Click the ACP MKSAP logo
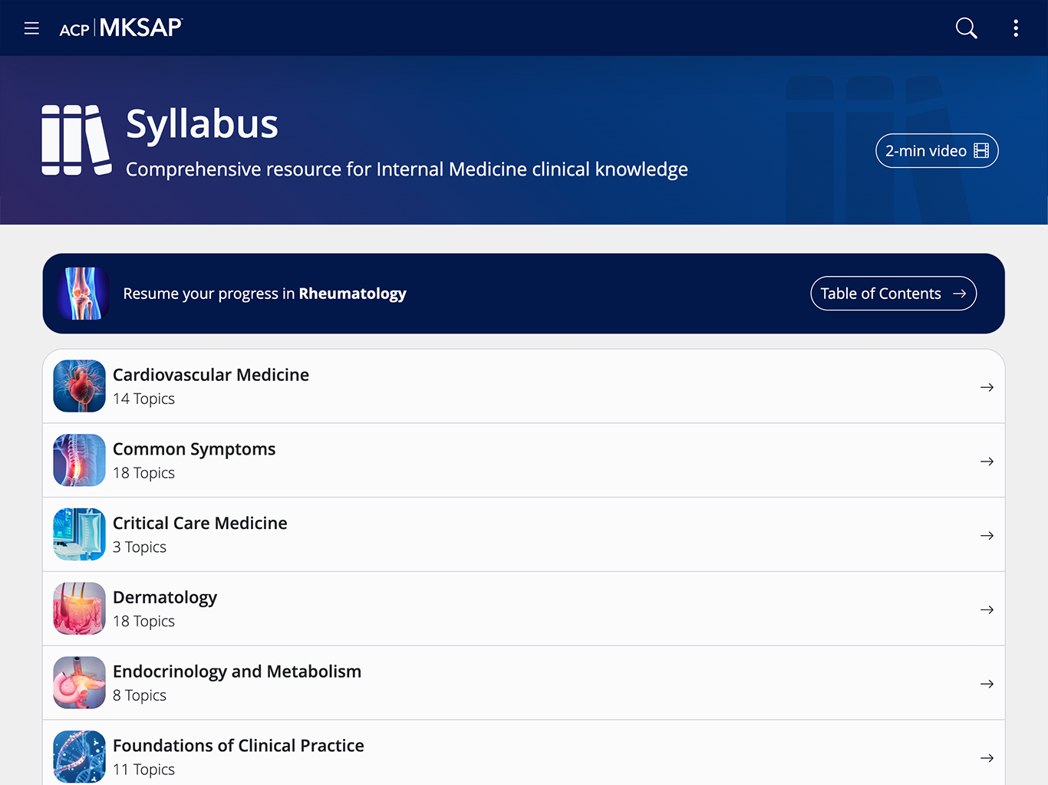The width and height of the screenshot is (1048, 785). click(121, 28)
